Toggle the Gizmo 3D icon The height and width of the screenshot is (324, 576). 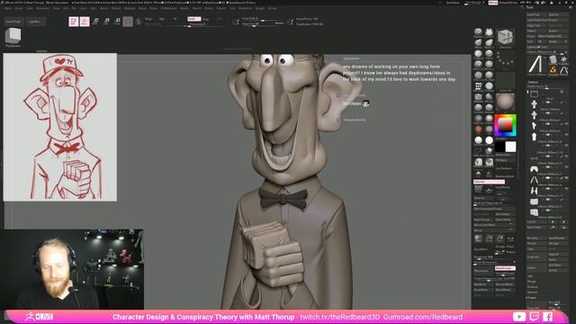tap(128, 22)
